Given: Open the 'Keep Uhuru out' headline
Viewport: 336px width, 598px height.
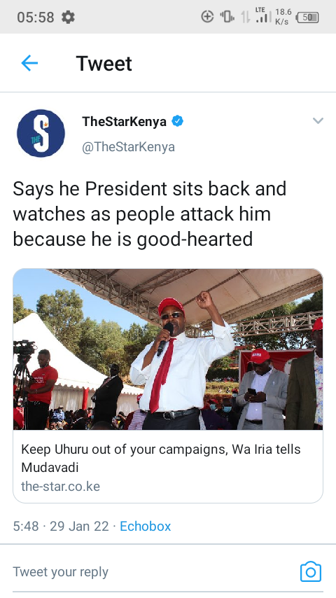Looking at the screenshot, I should (x=160, y=458).
